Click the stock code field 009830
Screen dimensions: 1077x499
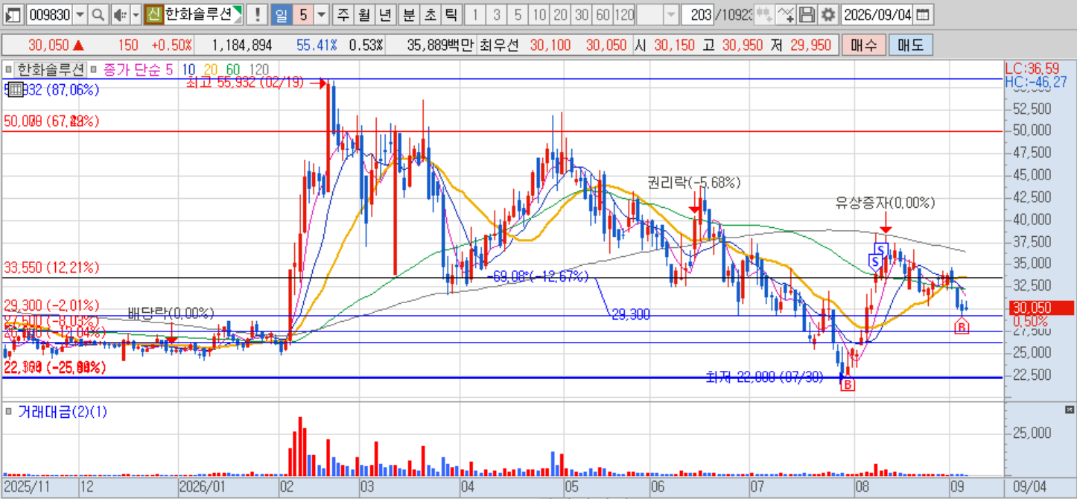coord(48,14)
